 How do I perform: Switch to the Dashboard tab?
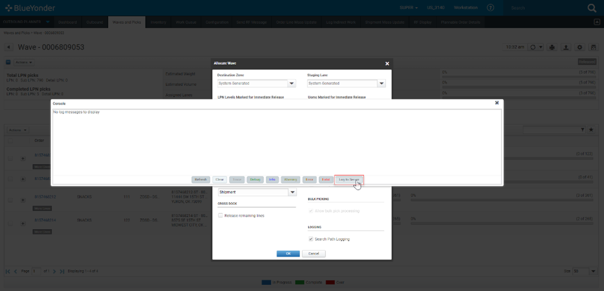[x=68, y=22]
